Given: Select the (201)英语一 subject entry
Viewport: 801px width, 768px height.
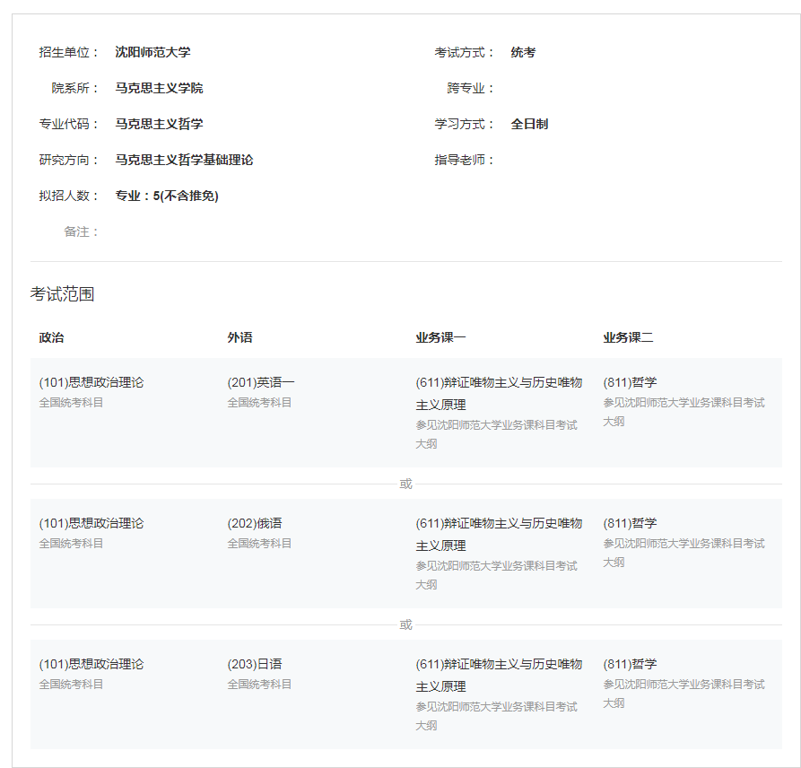Looking at the screenshot, I should [261, 382].
